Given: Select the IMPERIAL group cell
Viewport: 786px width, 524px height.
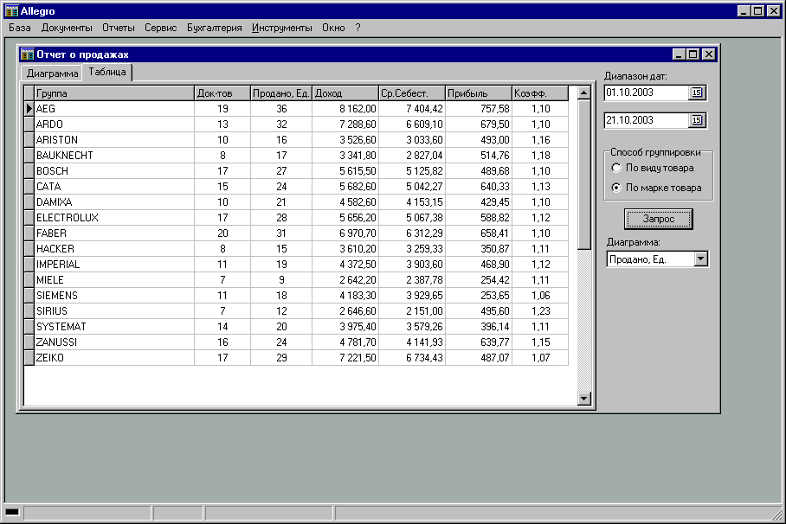Looking at the screenshot, I should pyautogui.click(x=113, y=264).
